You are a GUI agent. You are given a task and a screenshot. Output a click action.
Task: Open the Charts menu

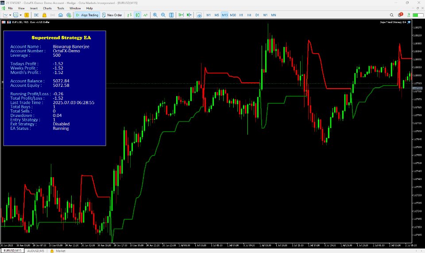tap(47, 8)
